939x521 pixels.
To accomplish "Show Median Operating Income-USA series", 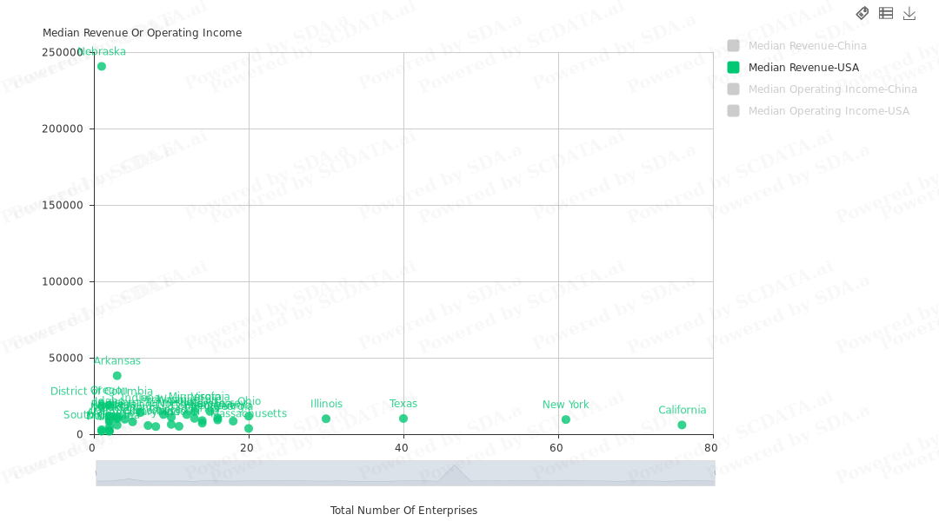I will tap(734, 111).
